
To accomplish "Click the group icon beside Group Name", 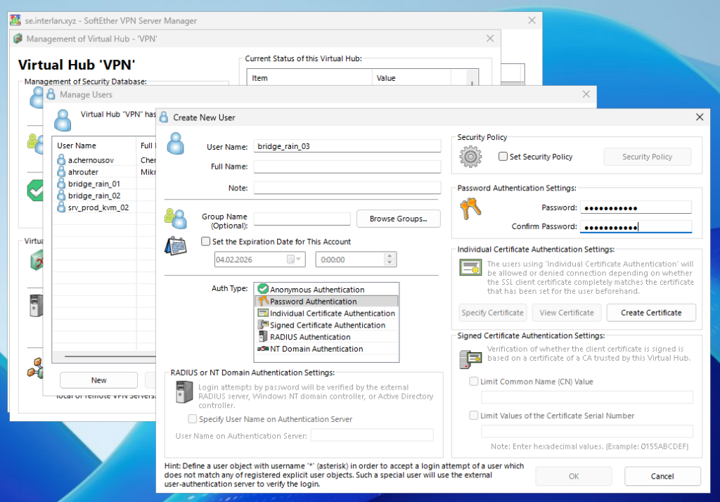I will [x=176, y=218].
